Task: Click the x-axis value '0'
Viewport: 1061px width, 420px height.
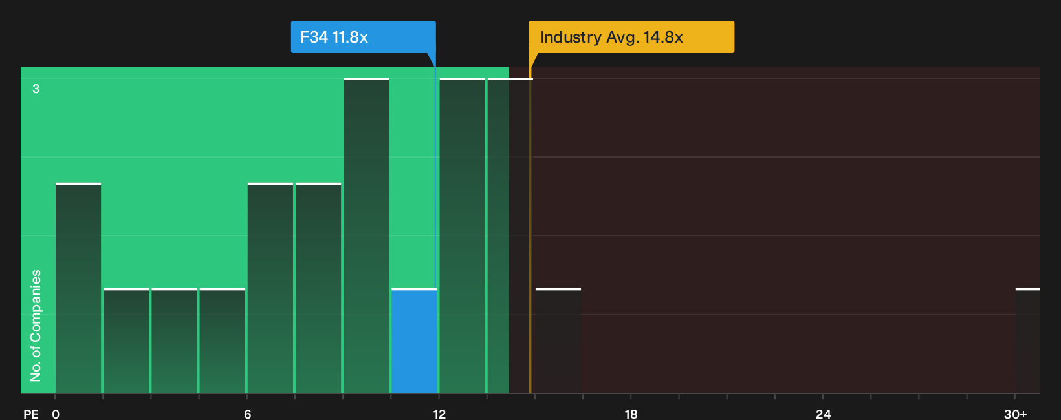Action: coord(56,414)
